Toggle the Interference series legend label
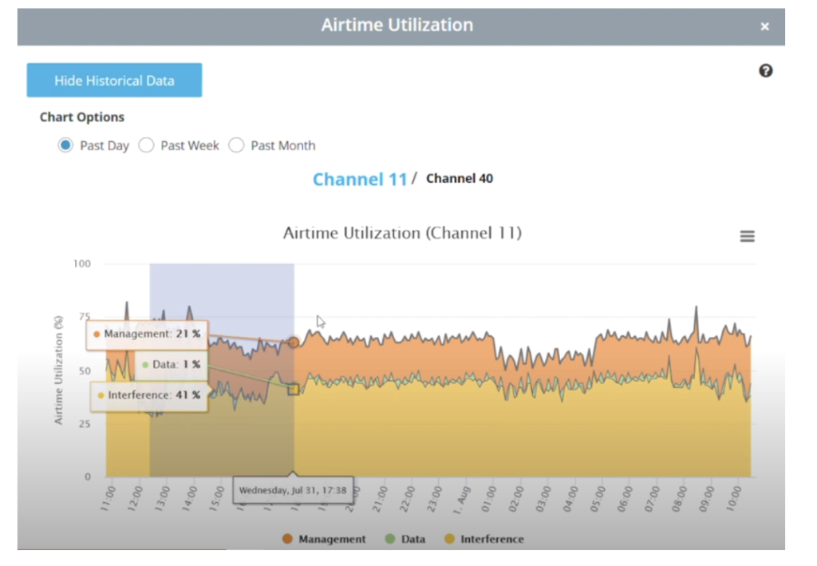The width and height of the screenshot is (817, 566). pos(492,539)
